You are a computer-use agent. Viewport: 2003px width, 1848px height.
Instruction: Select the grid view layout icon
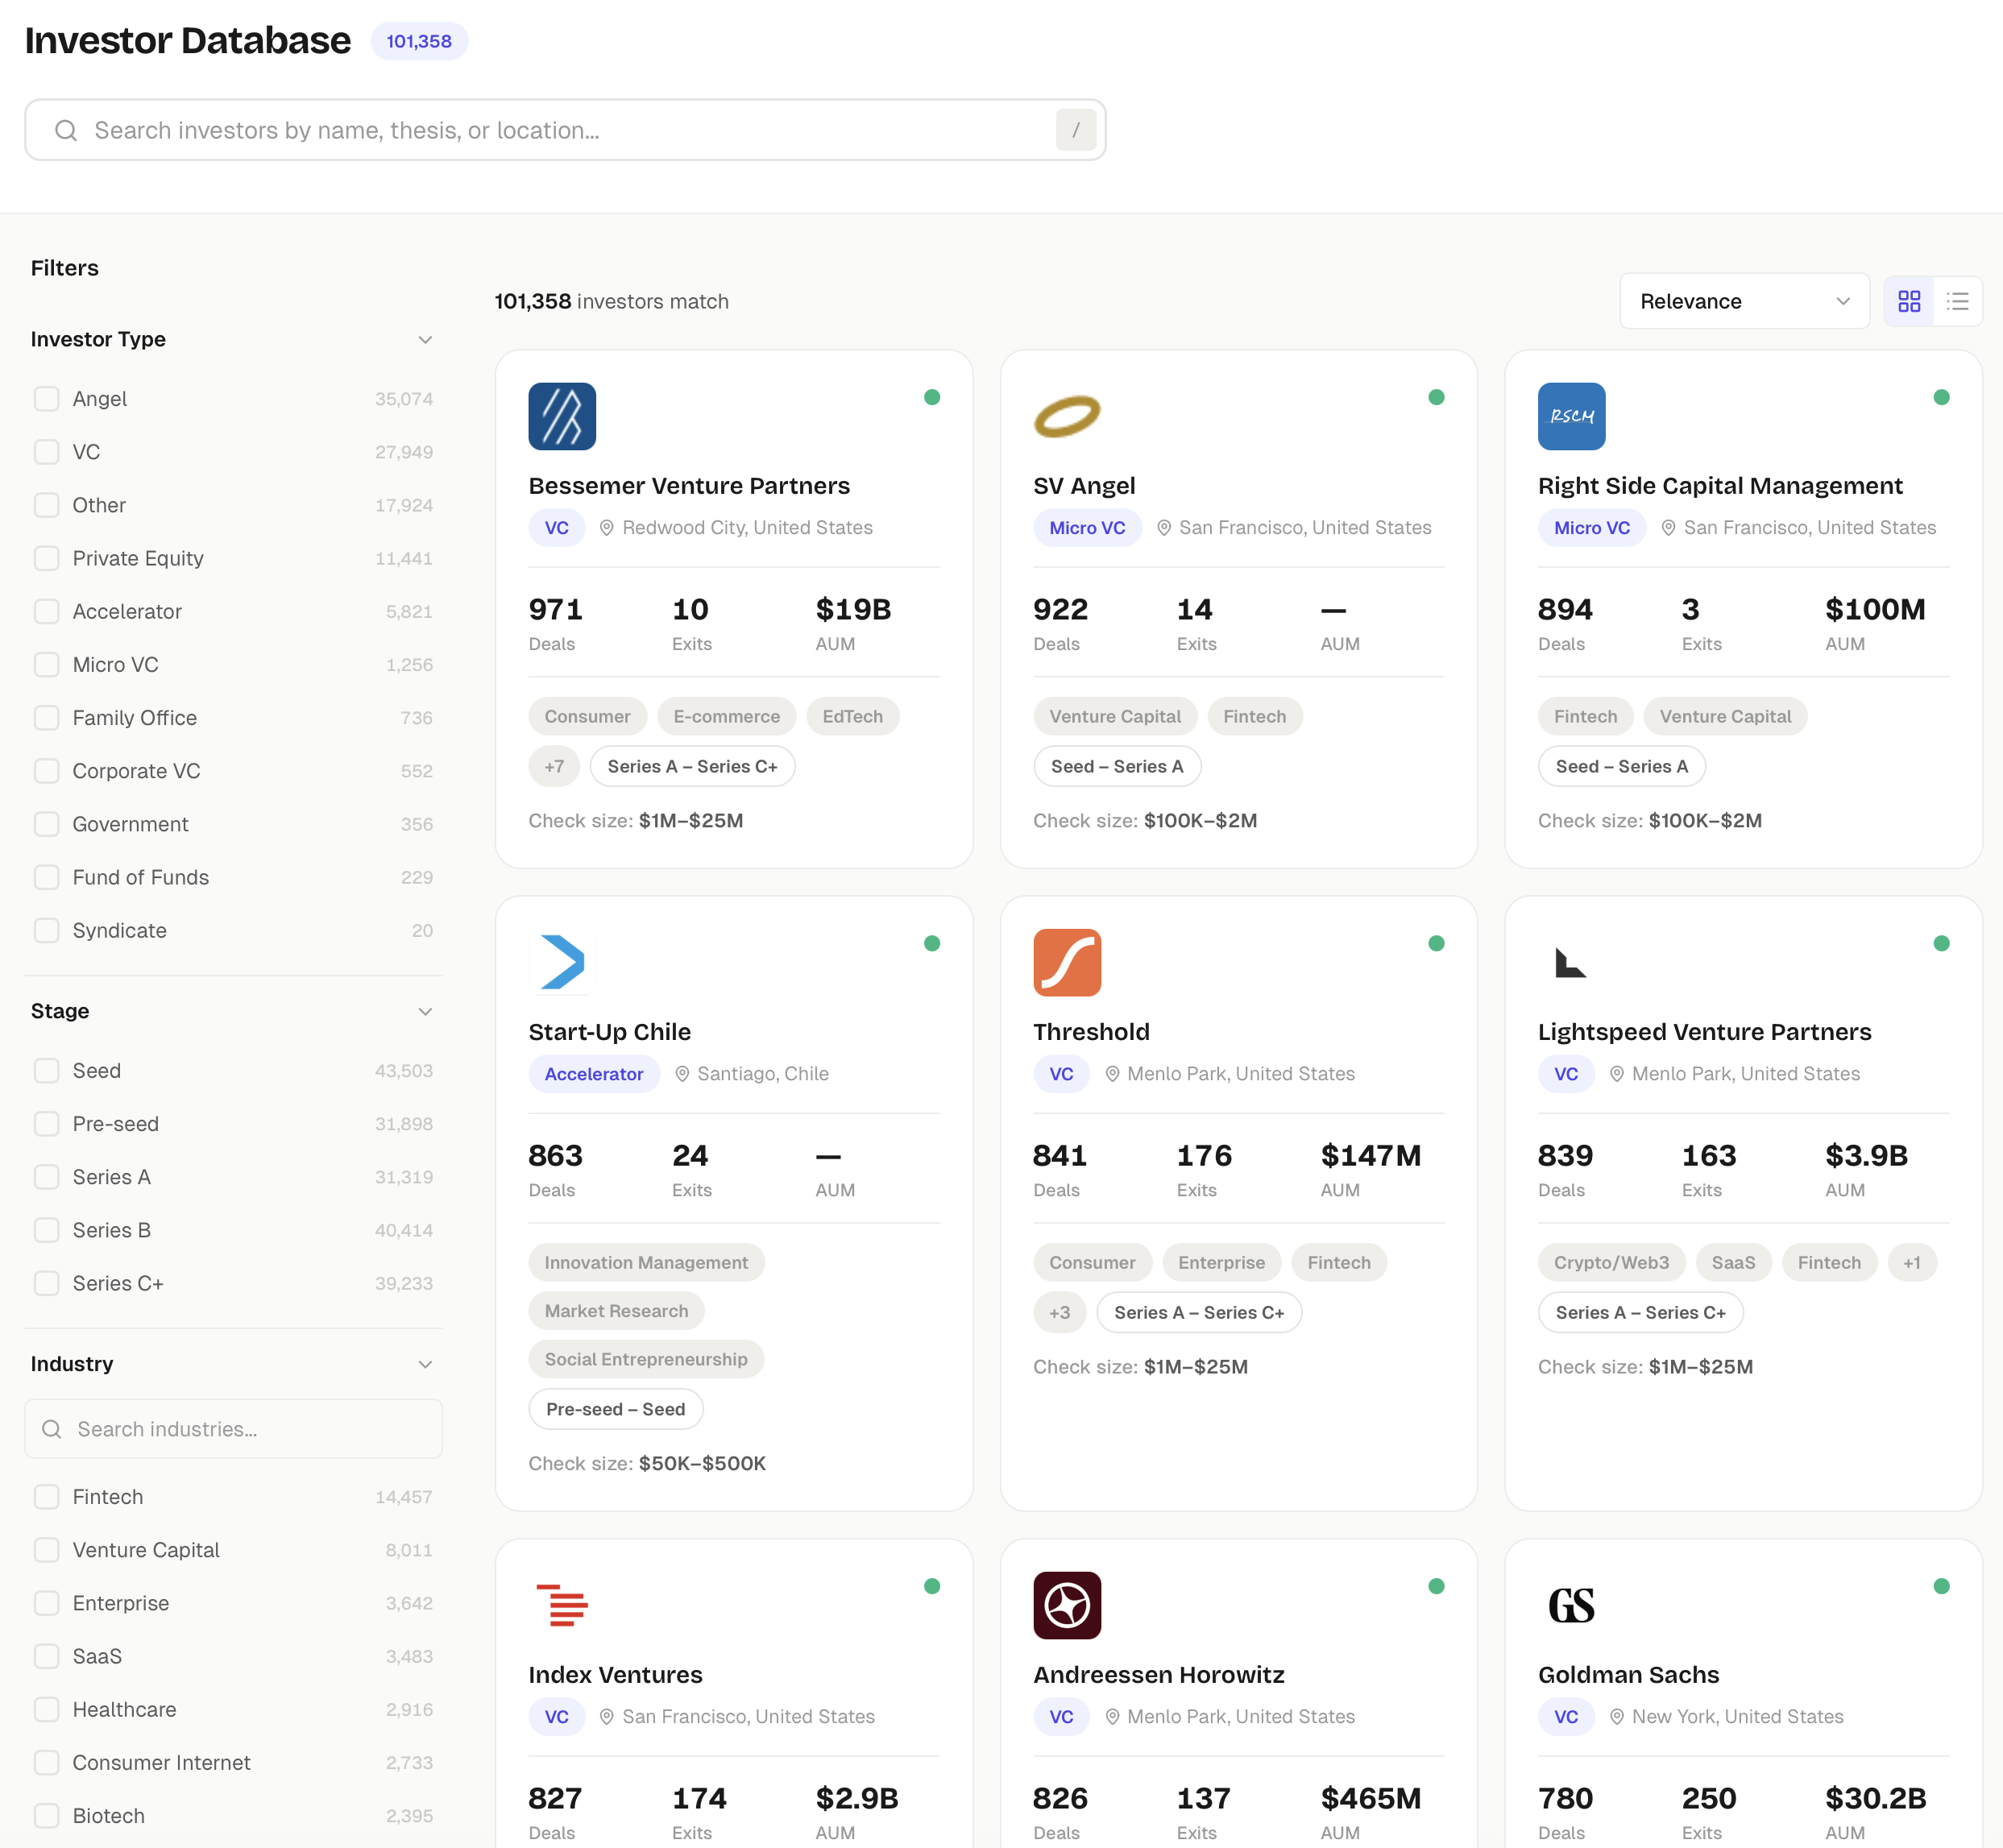(1909, 301)
